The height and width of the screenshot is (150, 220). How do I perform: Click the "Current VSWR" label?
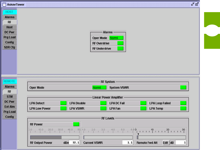click(x=93, y=143)
